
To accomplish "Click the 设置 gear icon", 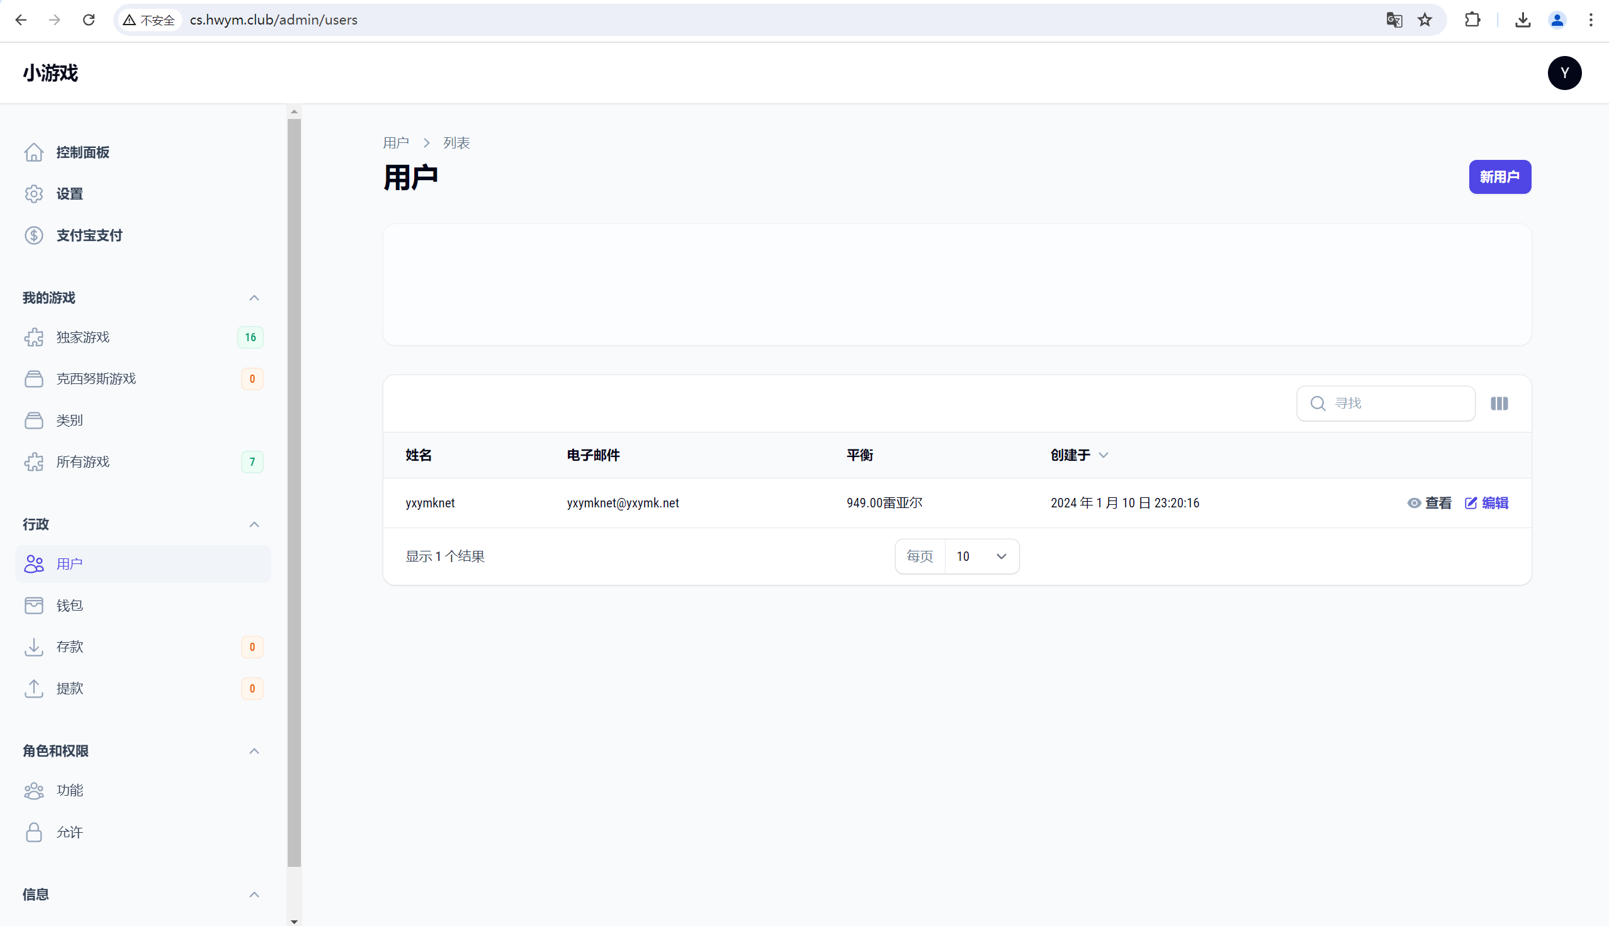I will (34, 194).
